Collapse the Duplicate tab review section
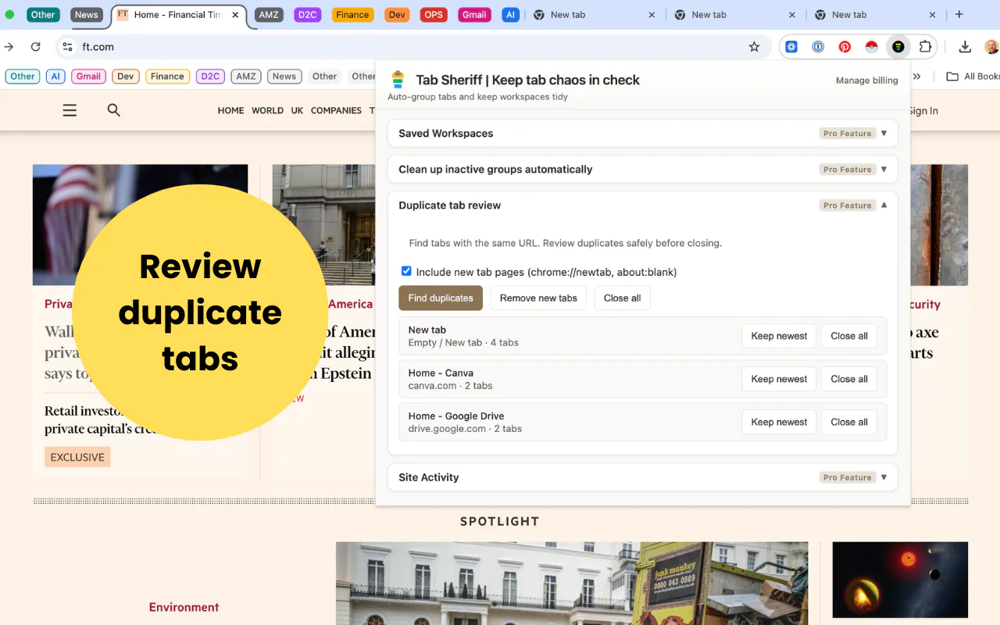 point(642,205)
